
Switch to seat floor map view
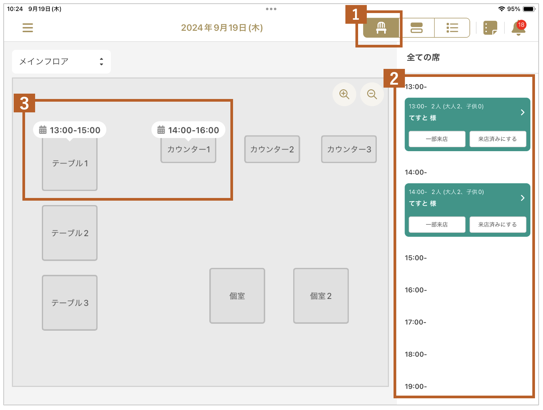381,28
